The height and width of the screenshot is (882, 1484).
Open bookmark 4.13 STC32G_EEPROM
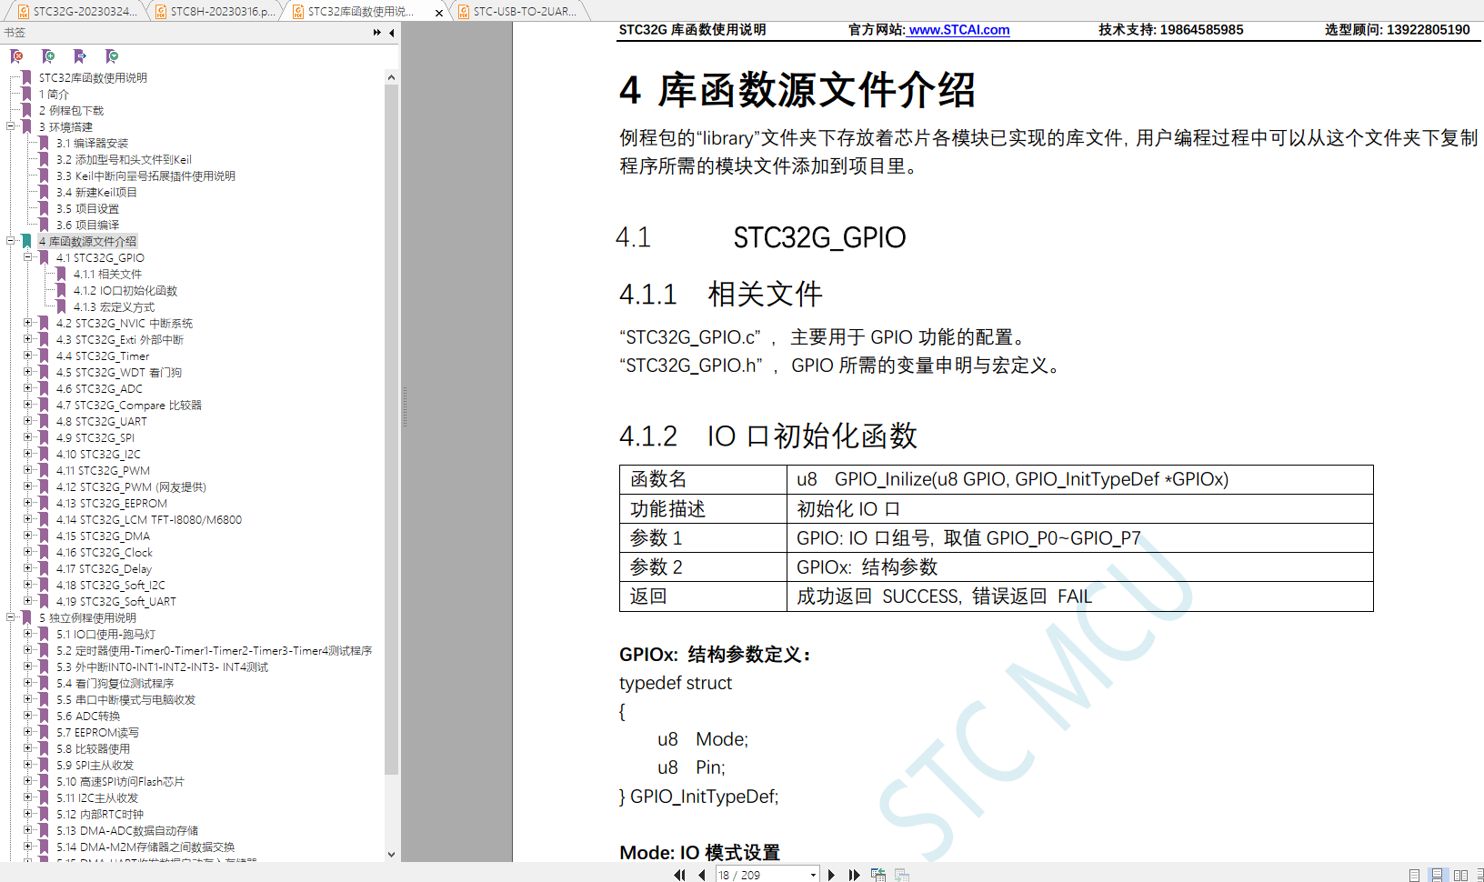(x=112, y=504)
